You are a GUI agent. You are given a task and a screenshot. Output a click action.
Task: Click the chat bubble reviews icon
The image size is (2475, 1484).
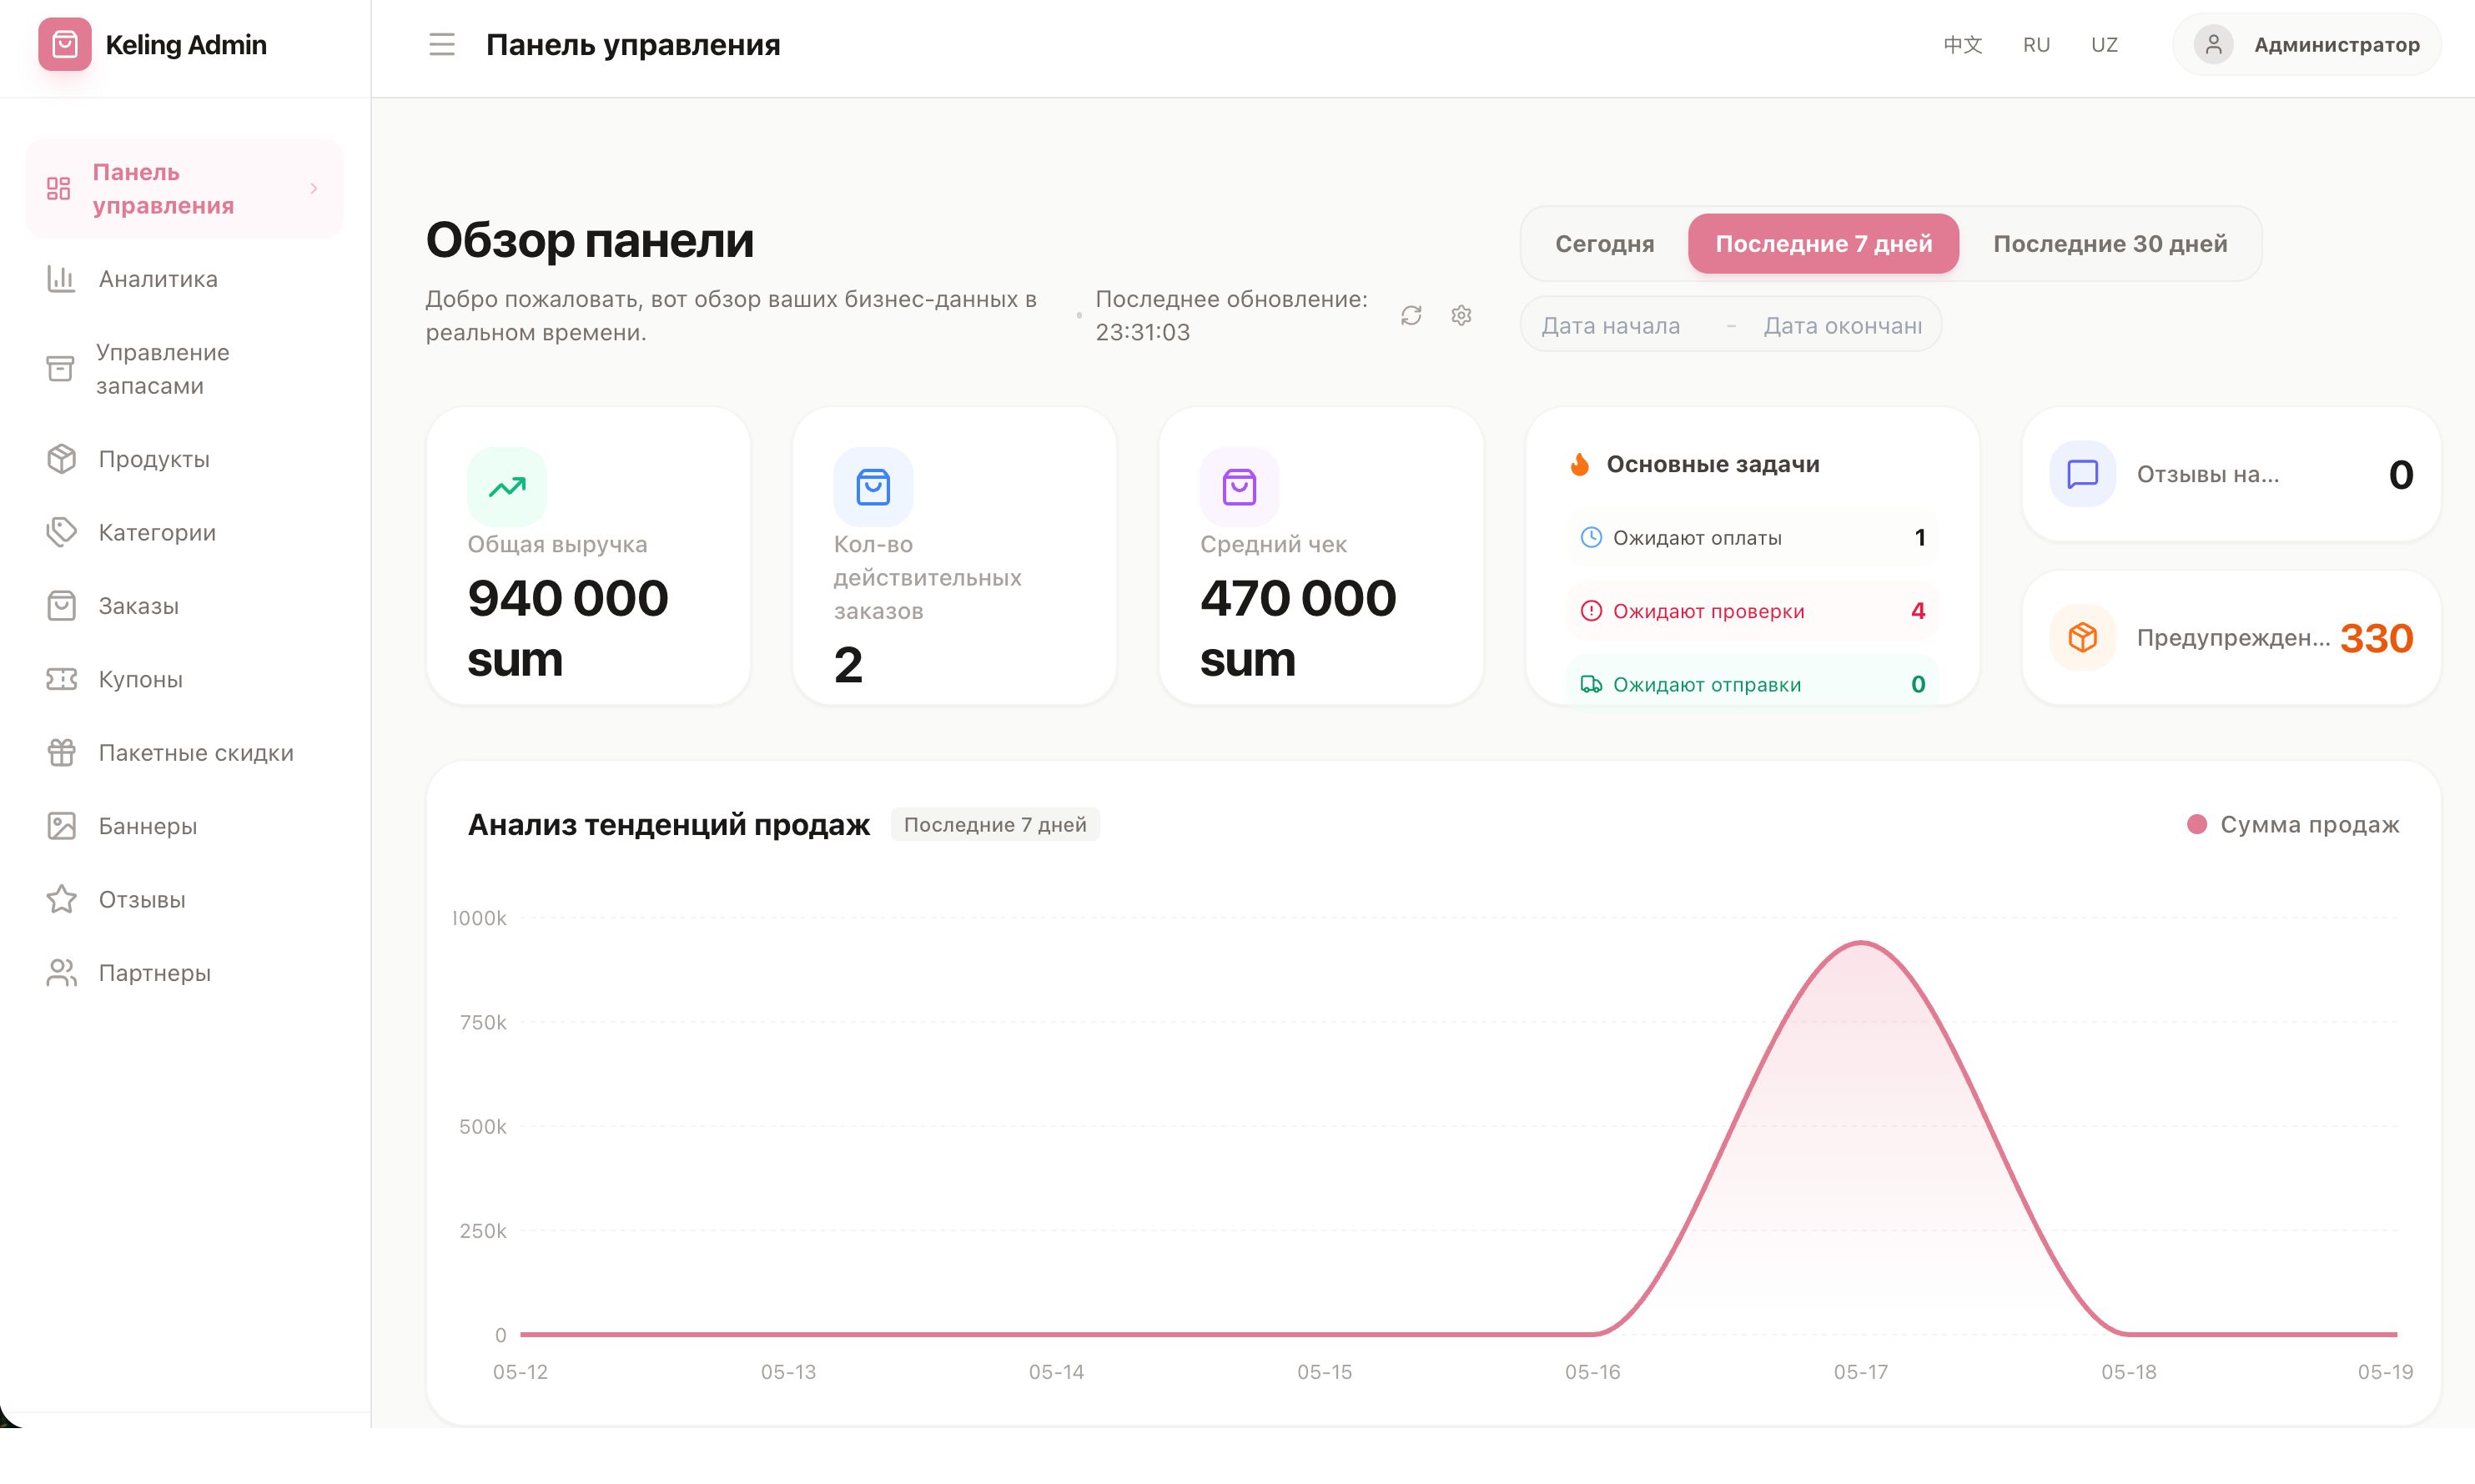tap(2081, 474)
